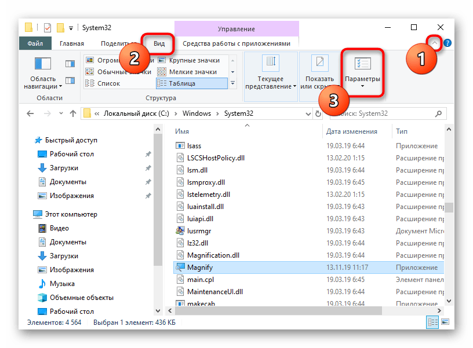This screenshot has width=473, height=348.
Task: Click the file list vertical scrollbar thumb
Action: 449,207
